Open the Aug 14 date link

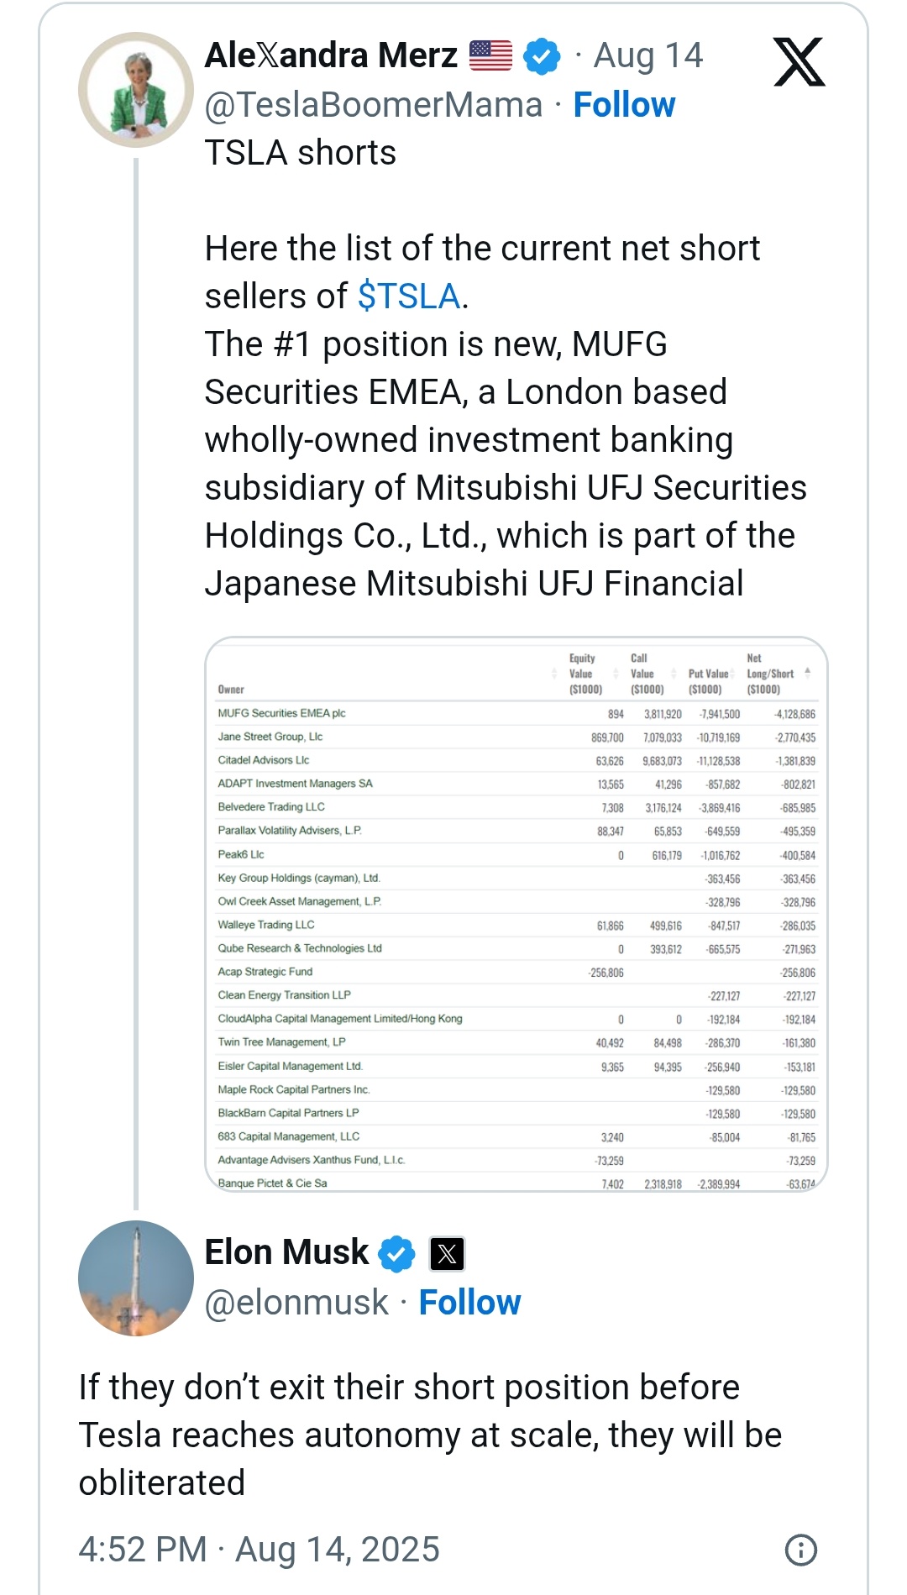648,55
